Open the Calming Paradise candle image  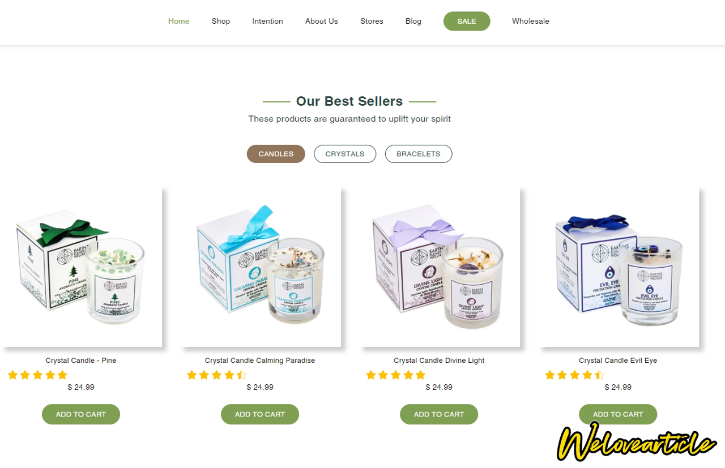[x=260, y=267]
